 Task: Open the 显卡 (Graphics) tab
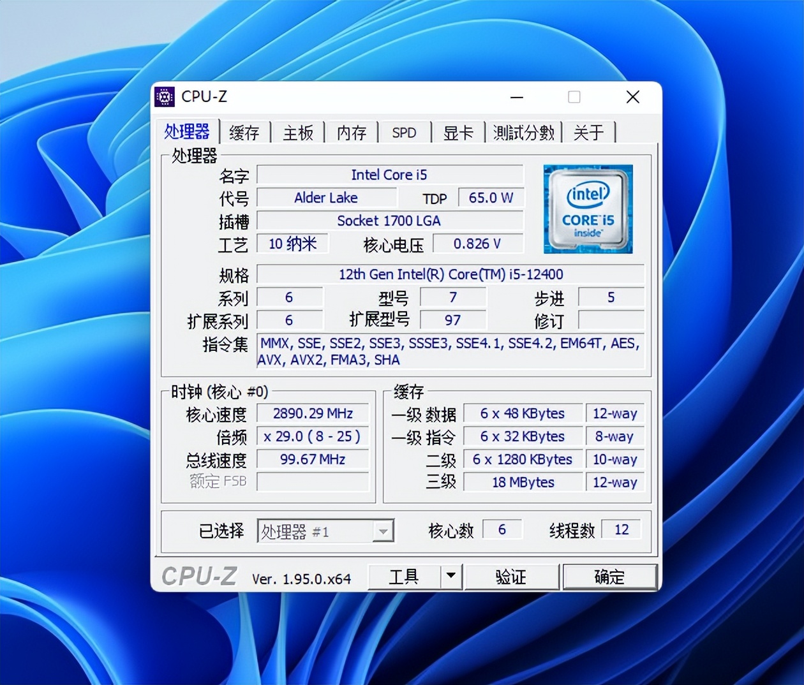(x=458, y=132)
